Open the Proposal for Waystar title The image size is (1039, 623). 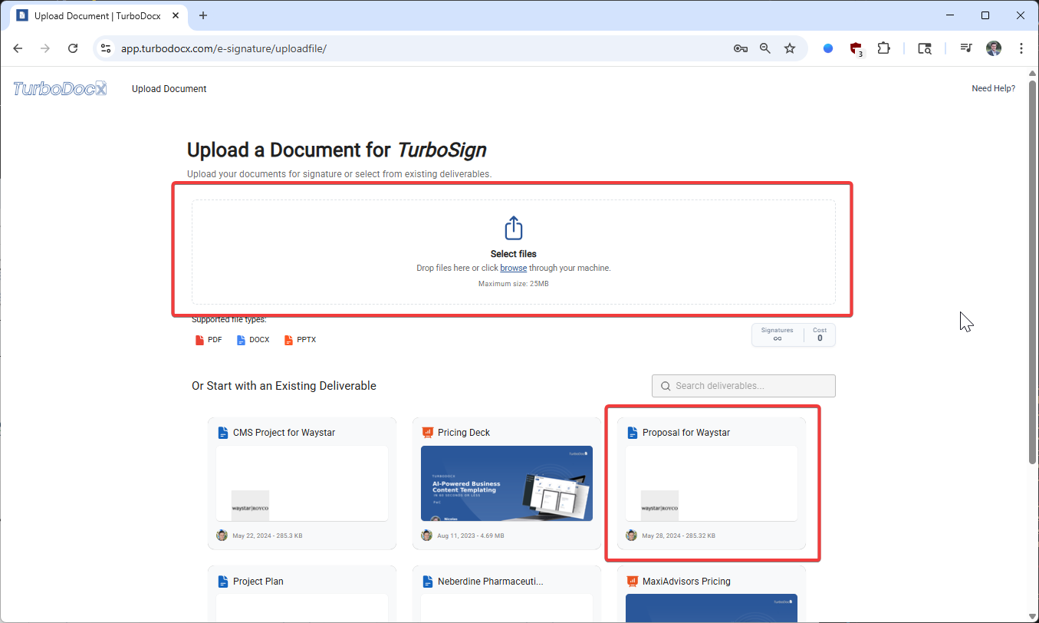686,433
